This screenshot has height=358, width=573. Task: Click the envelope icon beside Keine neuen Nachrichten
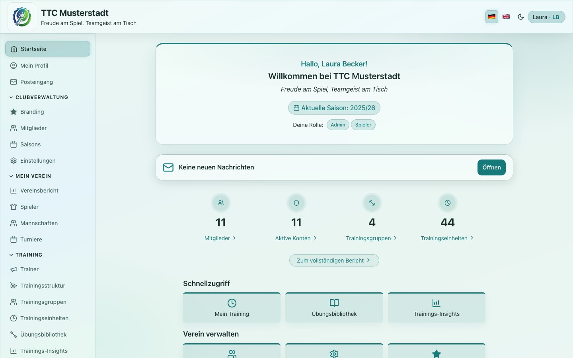(168, 167)
